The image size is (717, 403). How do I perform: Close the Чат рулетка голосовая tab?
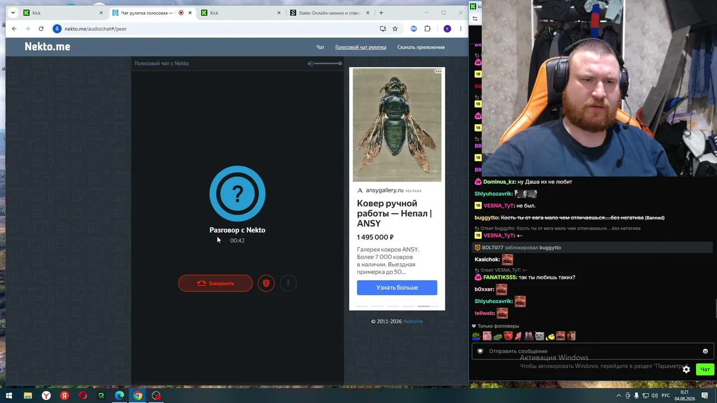[190, 13]
